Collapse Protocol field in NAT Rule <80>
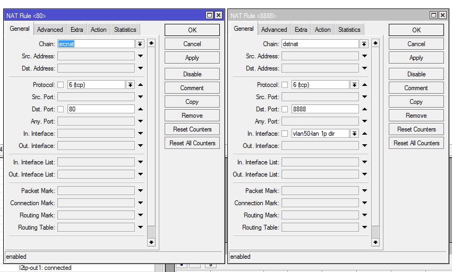The width and height of the screenshot is (452, 272). 140,85
